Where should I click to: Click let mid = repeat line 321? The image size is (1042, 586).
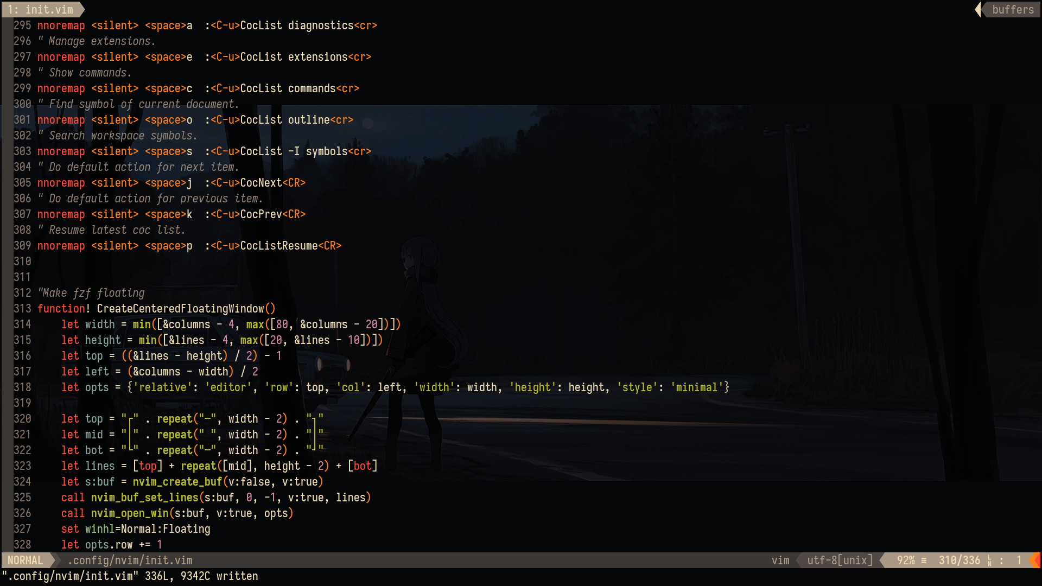coord(192,435)
